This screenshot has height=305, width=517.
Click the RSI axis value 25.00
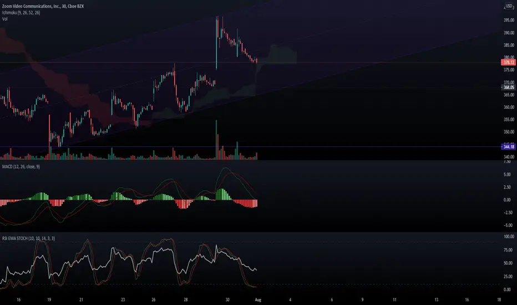click(x=508, y=276)
